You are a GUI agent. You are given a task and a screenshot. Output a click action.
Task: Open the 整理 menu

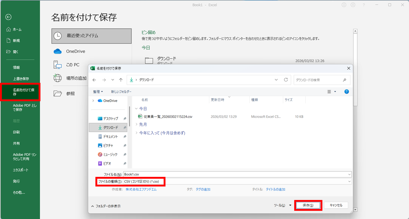pos(98,92)
